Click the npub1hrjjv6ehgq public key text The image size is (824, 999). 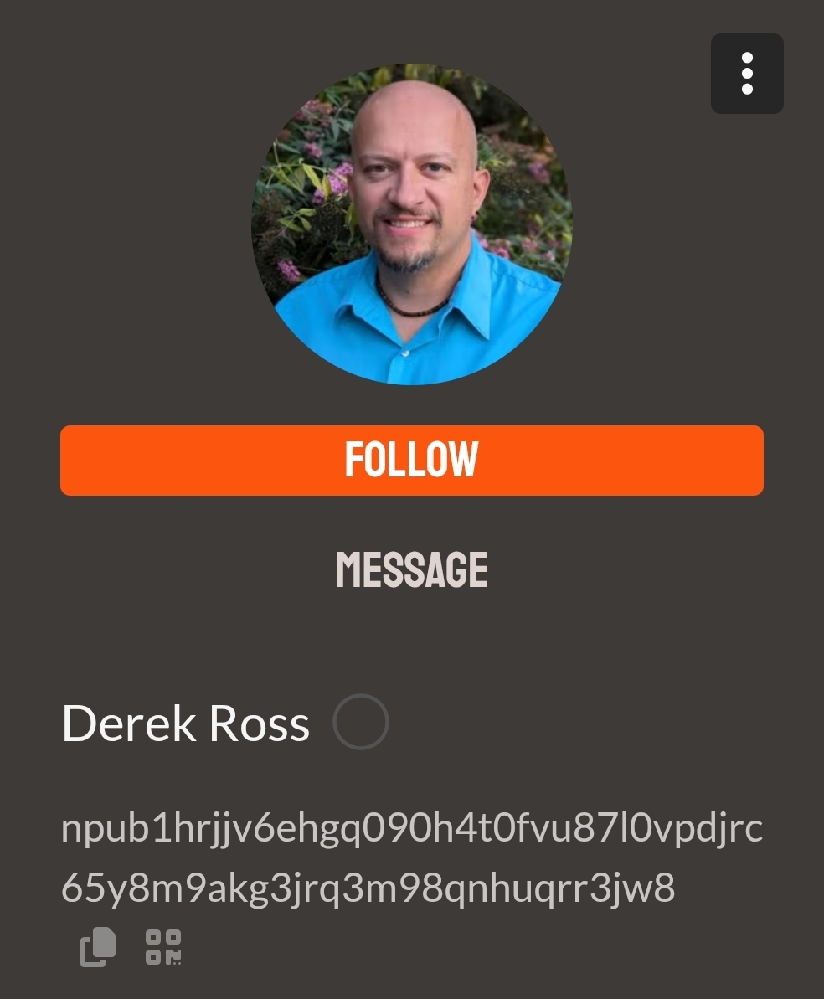click(412, 857)
